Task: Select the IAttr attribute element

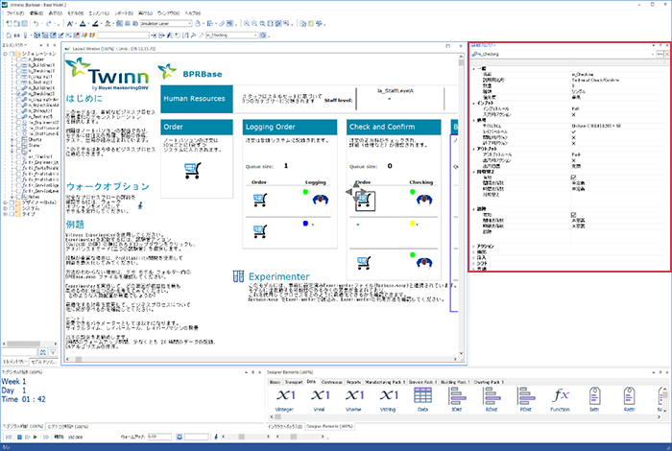Action: (x=594, y=395)
